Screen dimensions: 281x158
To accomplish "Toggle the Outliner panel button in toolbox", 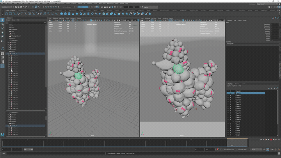I will pos(2,66).
